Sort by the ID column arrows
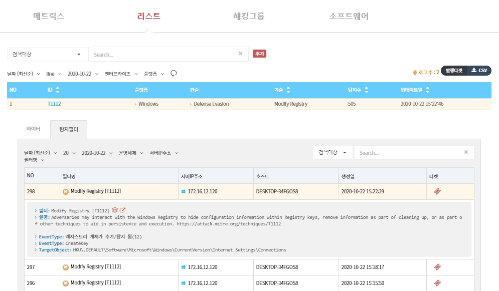 click(x=57, y=90)
